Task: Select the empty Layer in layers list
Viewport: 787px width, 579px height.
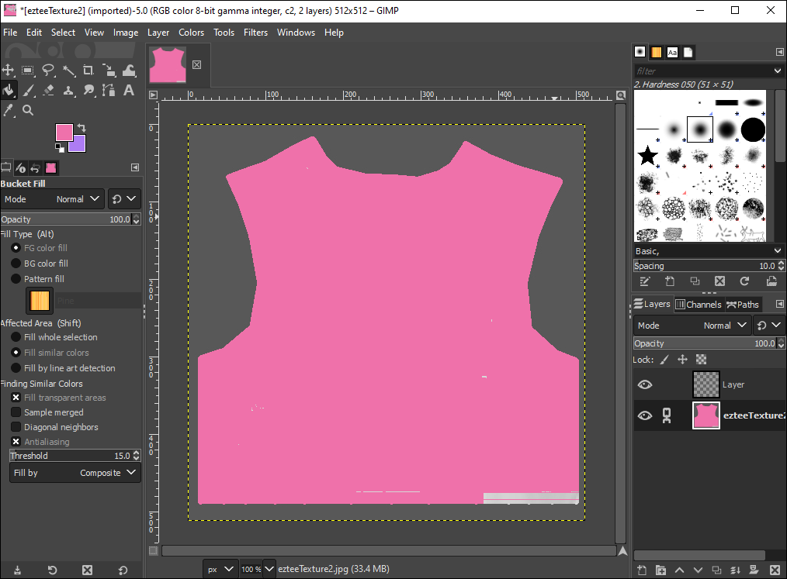Action: click(x=733, y=384)
